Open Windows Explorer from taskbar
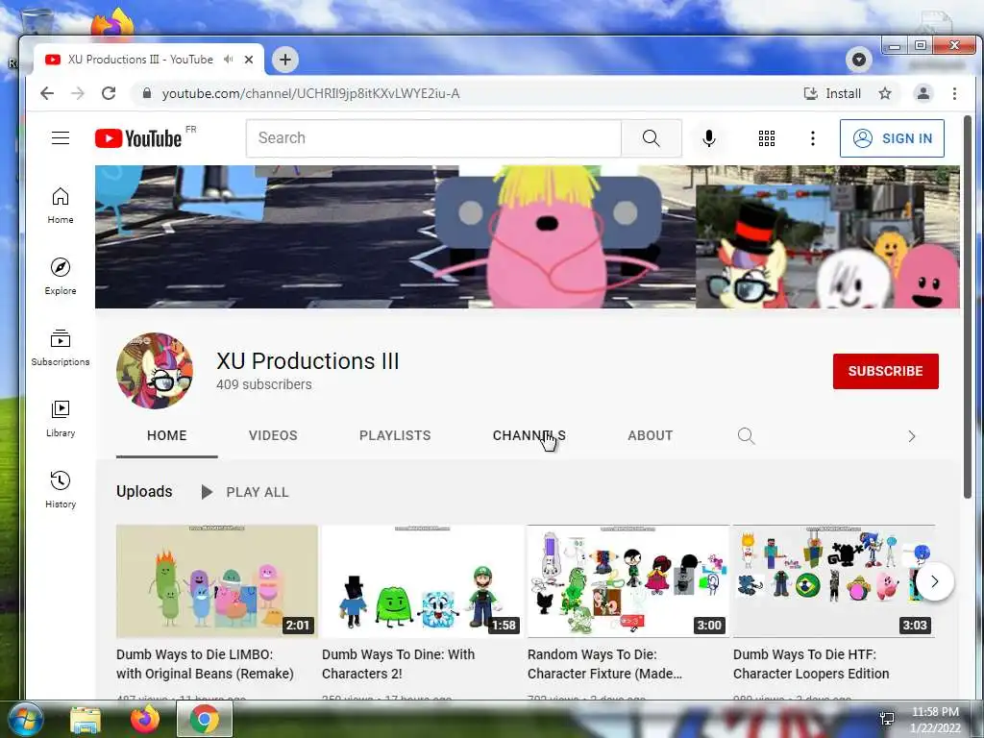 point(86,720)
